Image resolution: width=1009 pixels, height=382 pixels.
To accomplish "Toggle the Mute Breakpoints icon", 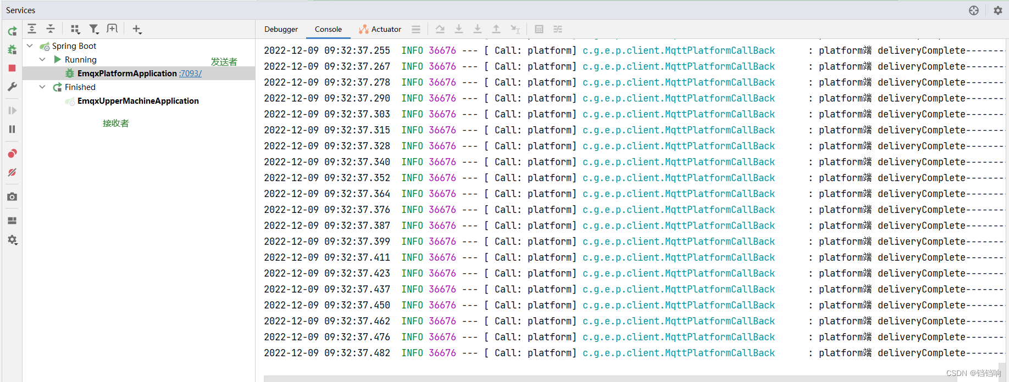I will [x=12, y=172].
